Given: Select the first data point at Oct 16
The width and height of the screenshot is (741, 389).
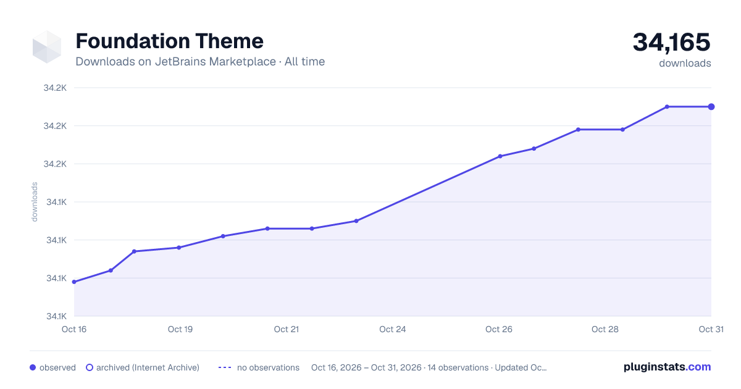Looking at the screenshot, I should point(74,282).
